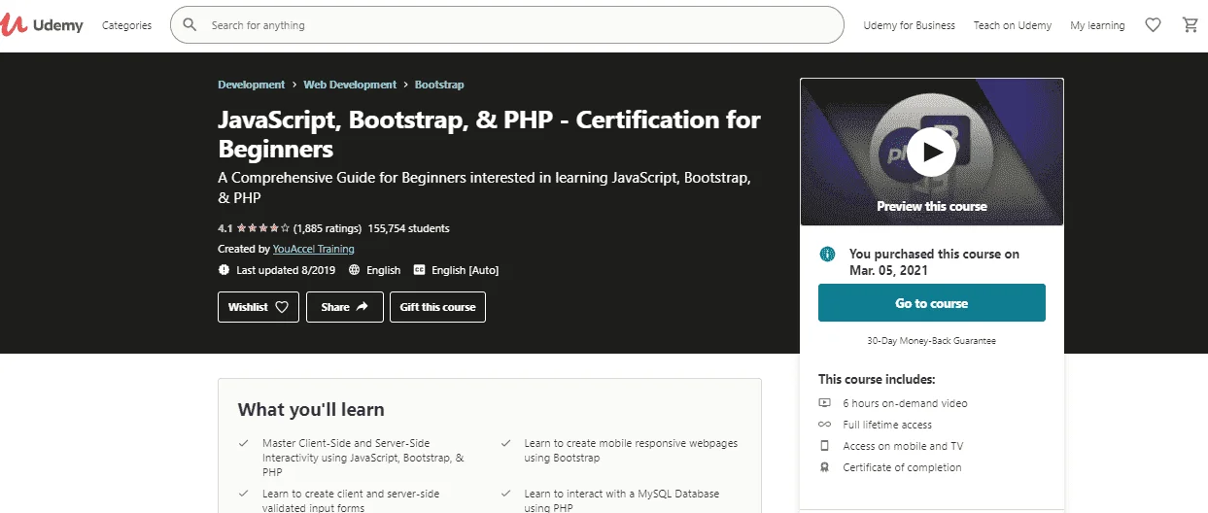This screenshot has height=513, width=1208.
Task: Add course to Wishlist button
Action: (x=259, y=307)
